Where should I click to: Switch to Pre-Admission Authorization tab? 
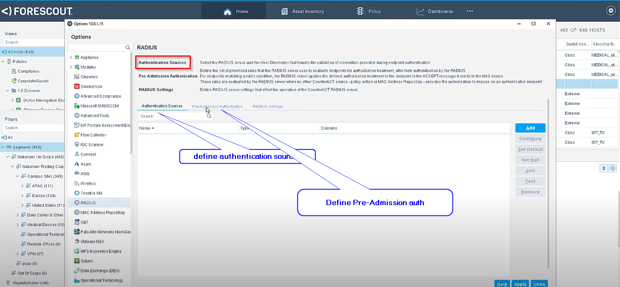coord(217,106)
